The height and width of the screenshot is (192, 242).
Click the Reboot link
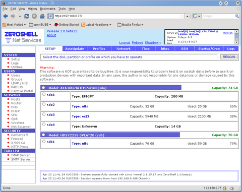tap(137, 43)
